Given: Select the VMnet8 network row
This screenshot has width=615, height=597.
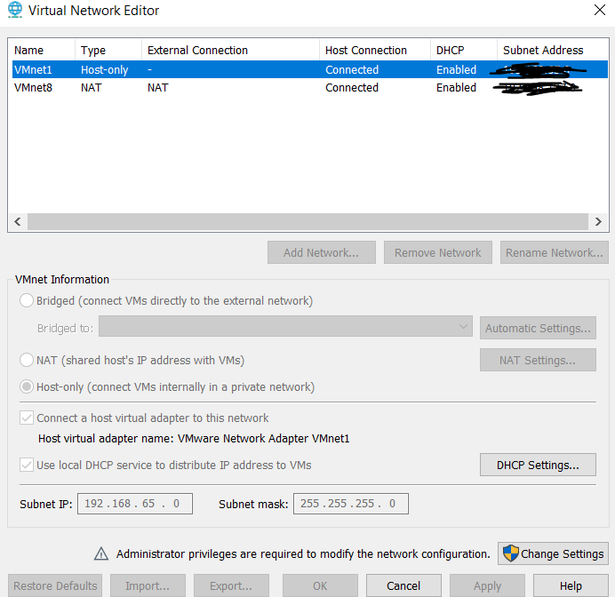Looking at the screenshot, I should point(310,87).
